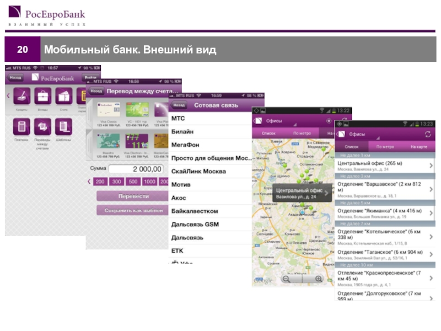441x331 pixels.
Task: Tap Назад on the РосЕвроБанк main screen
Action: [x=15, y=78]
